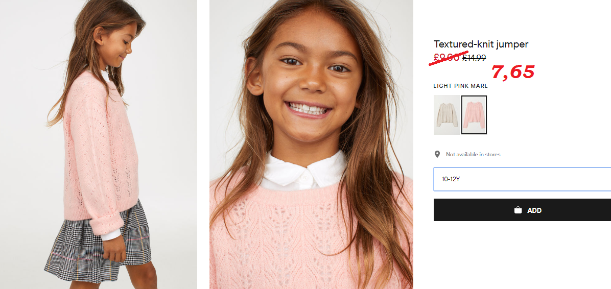Image resolution: width=611 pixels, height=289 pixels.
Task: Select the beige jumper colour swatch
Action: [x=447, y=115]
